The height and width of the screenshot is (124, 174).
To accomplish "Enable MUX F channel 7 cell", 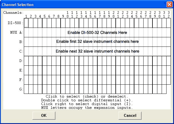I will click(x=54, y=80).
